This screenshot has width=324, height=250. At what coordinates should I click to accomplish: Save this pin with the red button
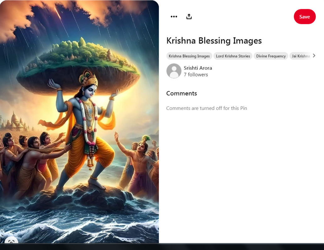point(305,17)
